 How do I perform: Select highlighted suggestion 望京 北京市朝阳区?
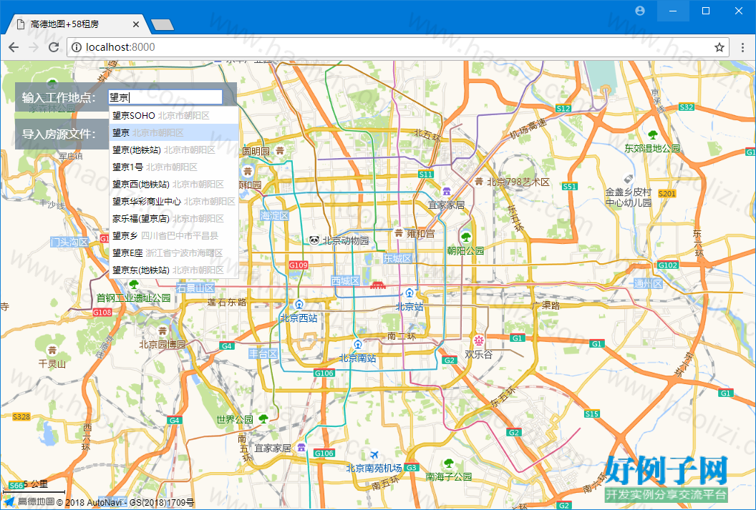(x=174, y=132)
